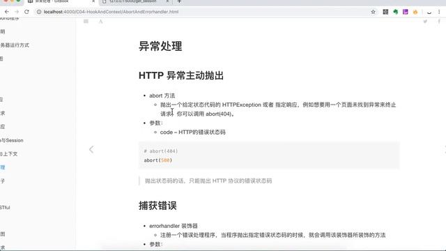The height and width of the screenshot is (251, 446).
Task: Open the profile avatar icon in the toolbar
Action: tap(429, 12)
